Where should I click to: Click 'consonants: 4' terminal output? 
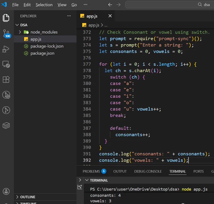tap(105, 196)
